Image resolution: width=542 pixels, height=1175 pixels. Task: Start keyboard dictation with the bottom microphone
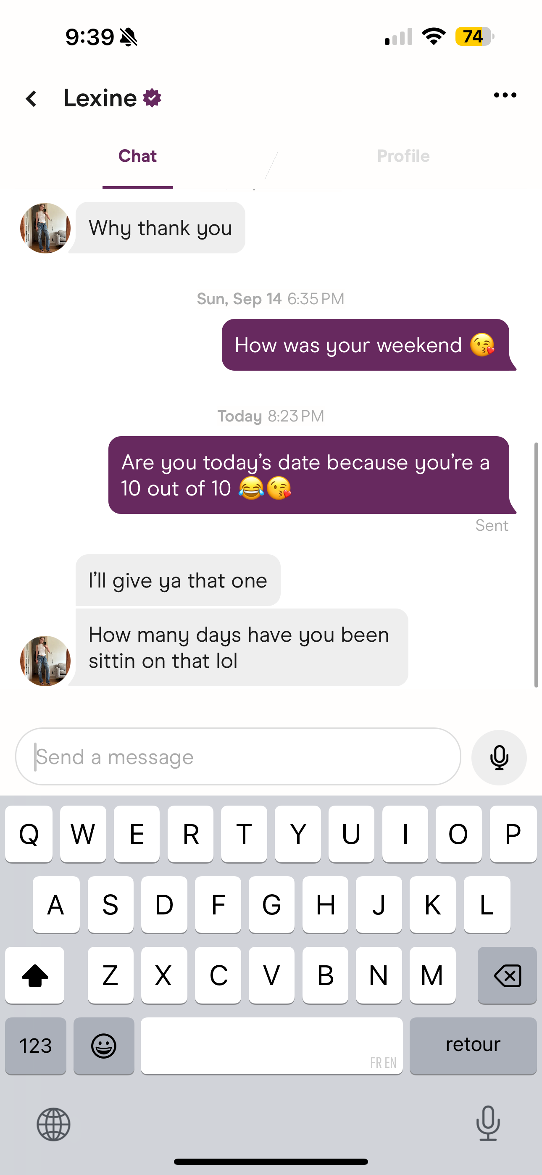[x=488, y=1123]
